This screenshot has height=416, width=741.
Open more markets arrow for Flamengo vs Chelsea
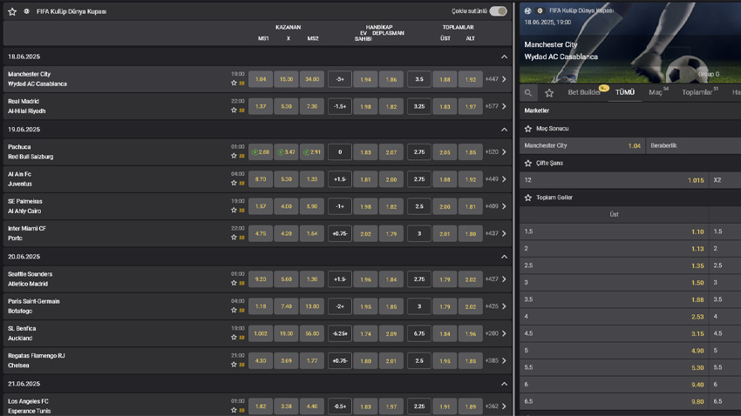pyautogui.click(x=504, y=361)
